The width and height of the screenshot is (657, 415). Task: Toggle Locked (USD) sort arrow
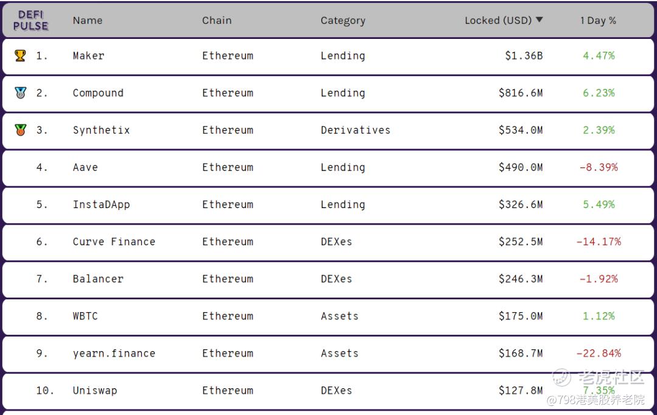[x=539, y=20]
